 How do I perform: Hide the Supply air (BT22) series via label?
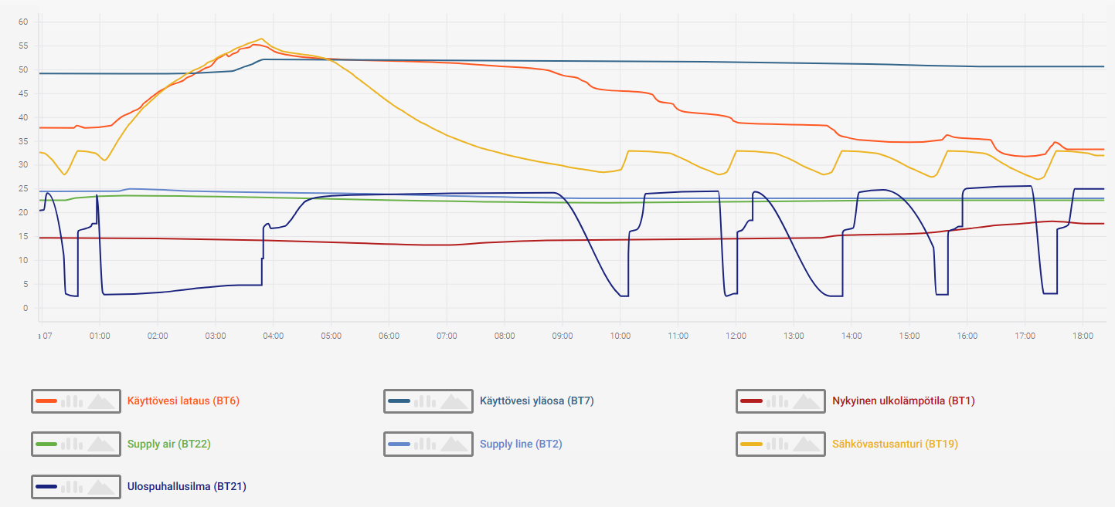pos(168,444)
